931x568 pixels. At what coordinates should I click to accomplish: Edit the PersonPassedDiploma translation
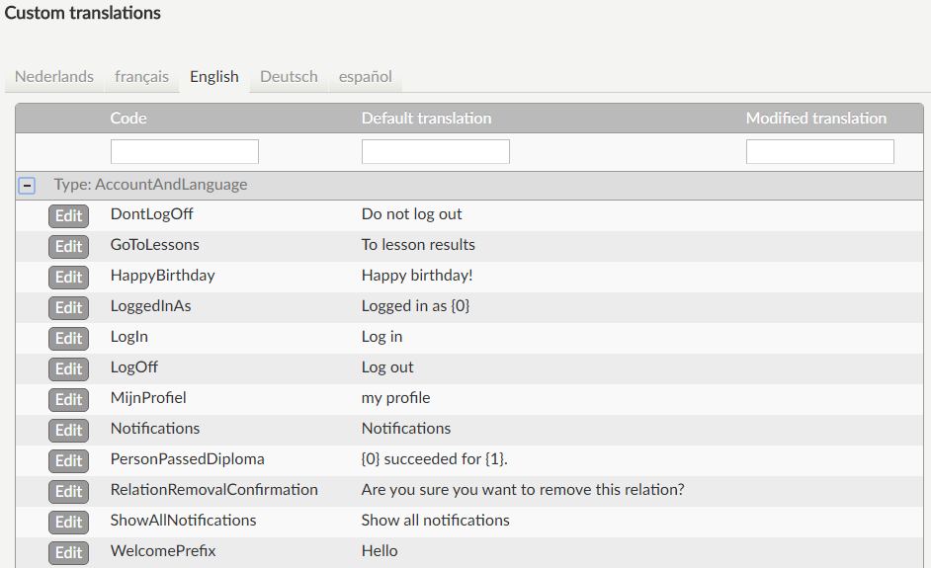coord(68,460)
